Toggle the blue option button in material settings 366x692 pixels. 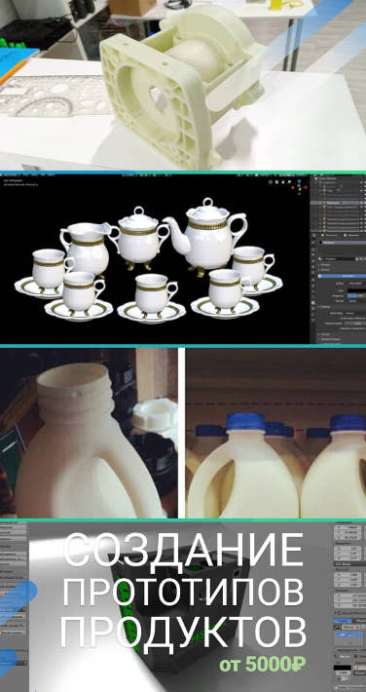352,295
